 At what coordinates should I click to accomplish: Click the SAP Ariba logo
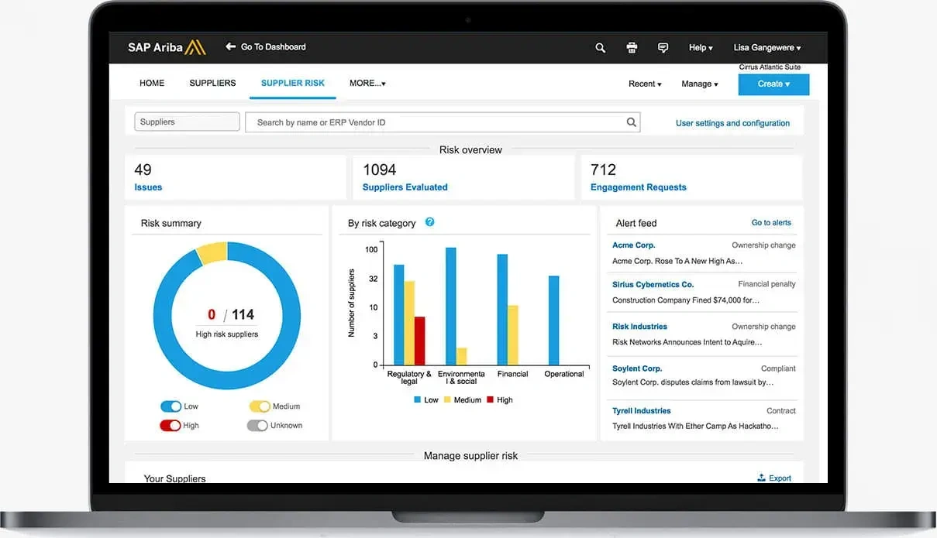click(167, 47)
